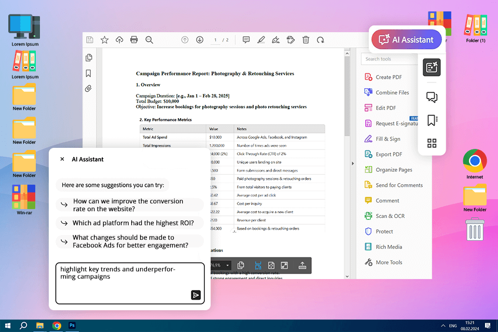Open Organize Pages tool
The image size is (498, 332).
point(389,170)
